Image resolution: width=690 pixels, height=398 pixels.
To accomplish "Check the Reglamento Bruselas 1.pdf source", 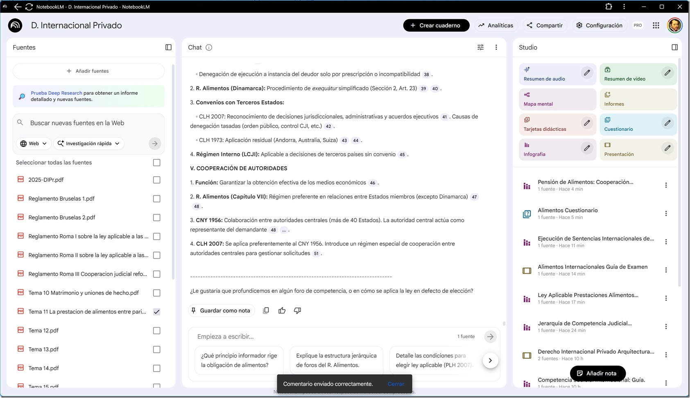I will click(x=156, y=199).
